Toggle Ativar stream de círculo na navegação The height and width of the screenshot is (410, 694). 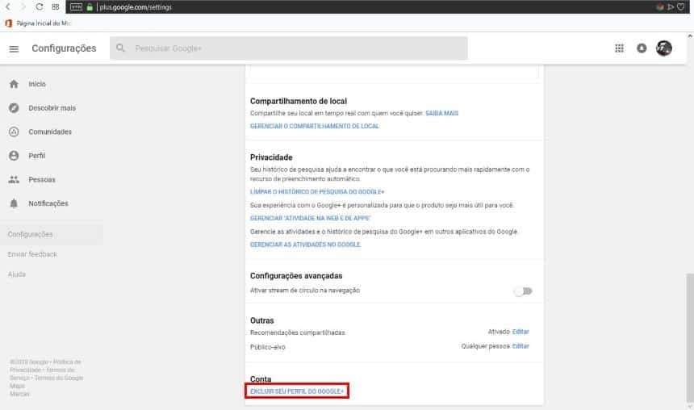pos(523,291)
